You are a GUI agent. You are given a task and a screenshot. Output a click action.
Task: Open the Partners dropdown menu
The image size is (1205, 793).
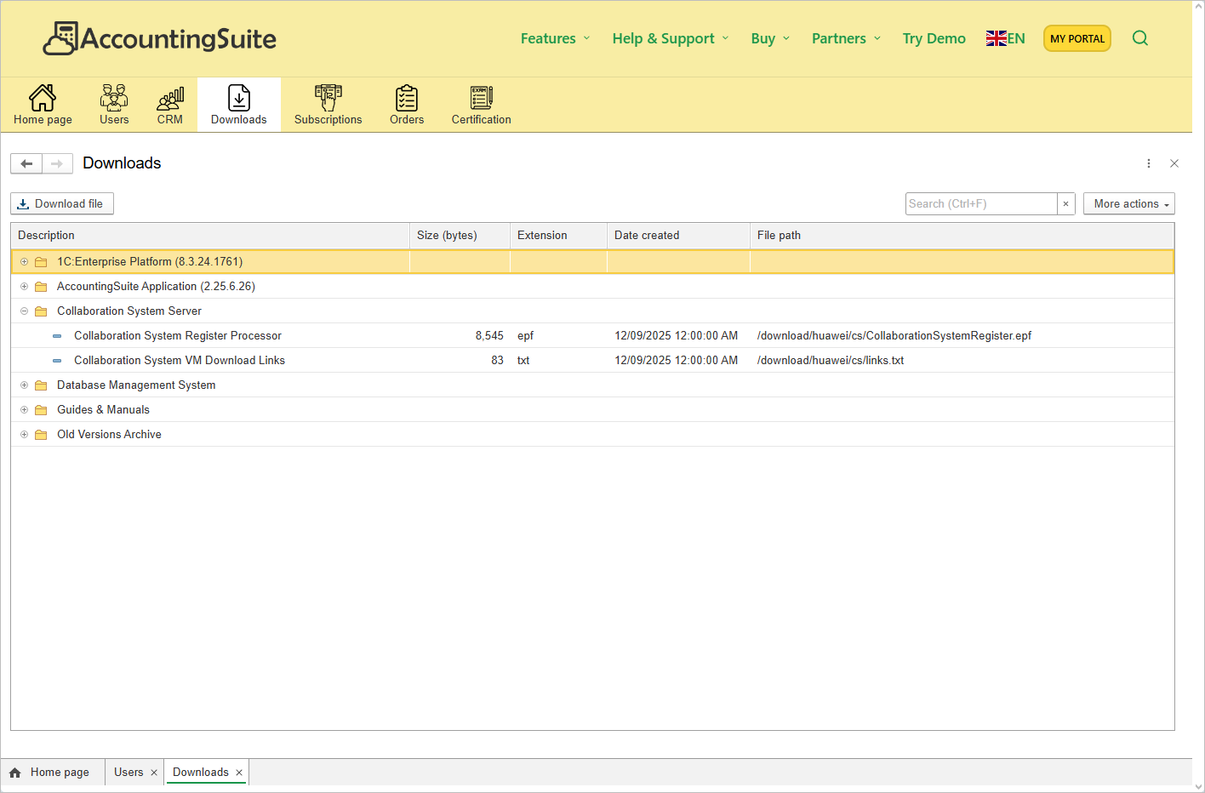(x=846, y=38)
